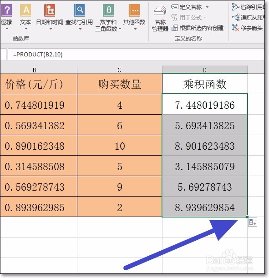Select result cell 7.448019186
Viewport: 269px width, 278px height.
point(205,104)
